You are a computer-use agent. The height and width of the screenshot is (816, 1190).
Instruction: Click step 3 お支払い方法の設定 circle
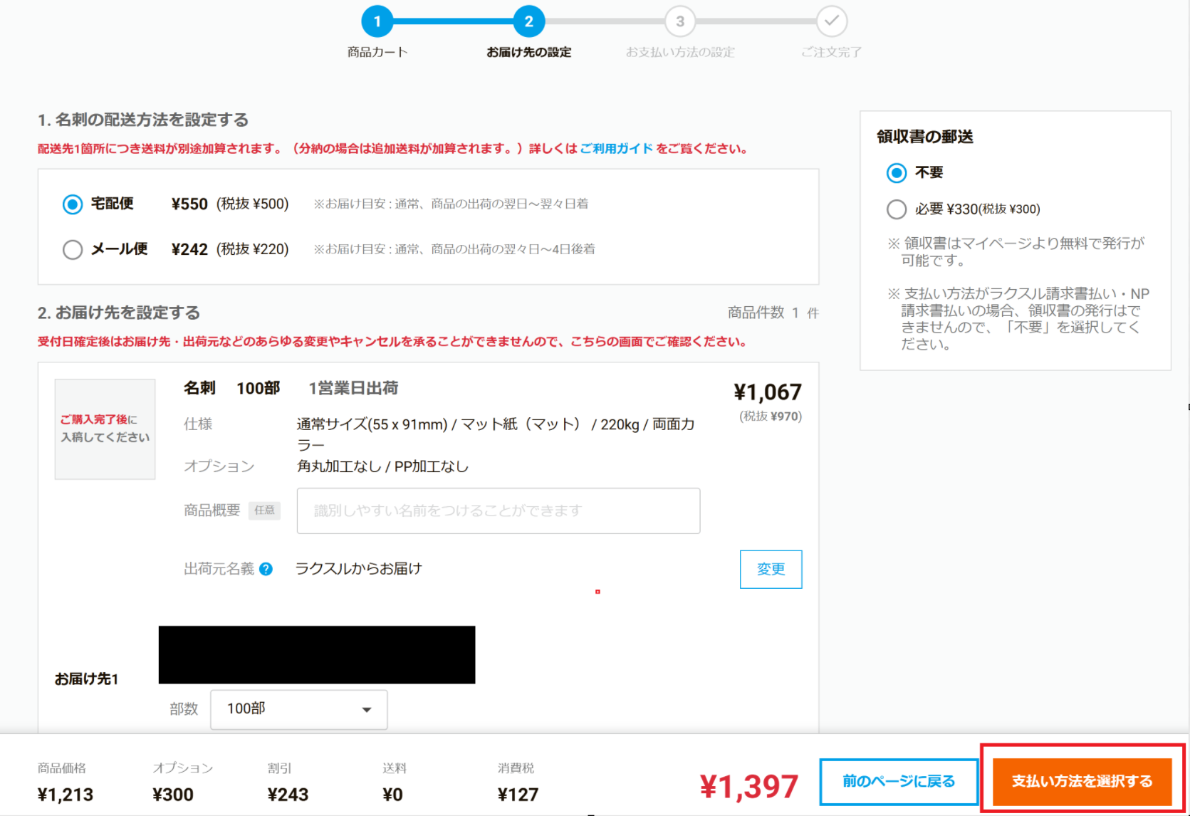tap(679, 21)
